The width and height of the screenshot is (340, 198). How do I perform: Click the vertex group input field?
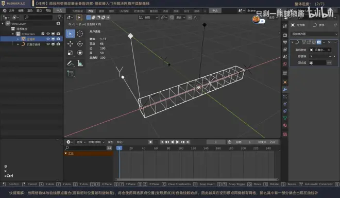click(x=317, y=63)
